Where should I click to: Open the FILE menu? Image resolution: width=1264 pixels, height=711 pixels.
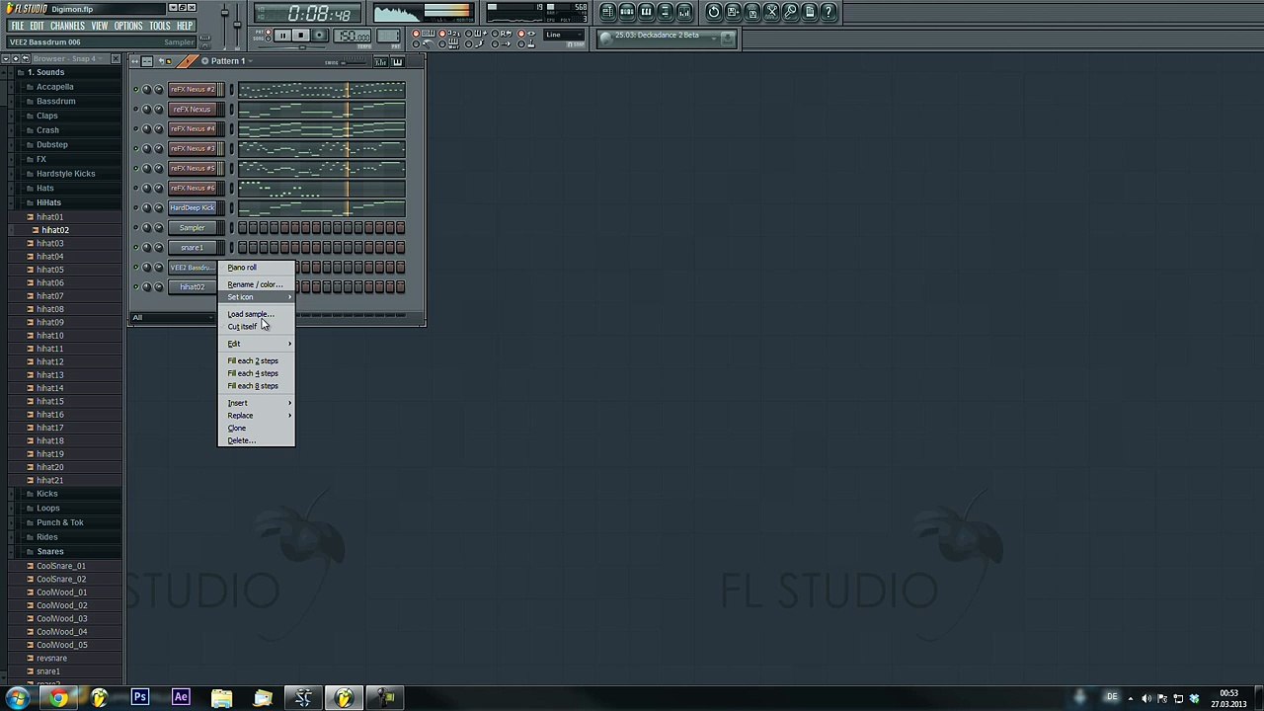coord(18,26)
